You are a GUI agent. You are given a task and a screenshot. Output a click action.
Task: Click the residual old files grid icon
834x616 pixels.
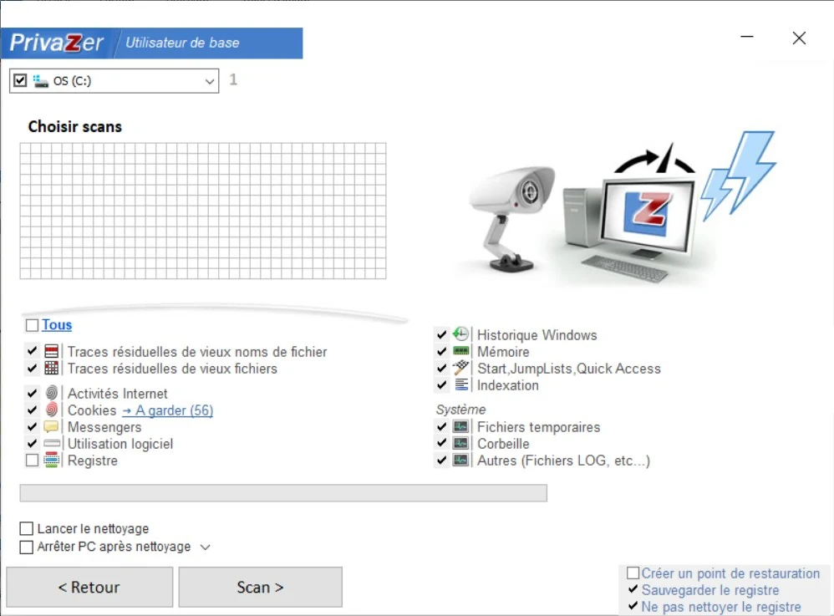[x=52, y=368]
